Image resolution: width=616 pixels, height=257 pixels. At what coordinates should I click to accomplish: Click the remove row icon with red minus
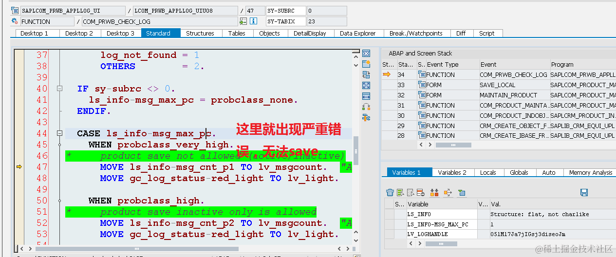(x=421, y=193)
